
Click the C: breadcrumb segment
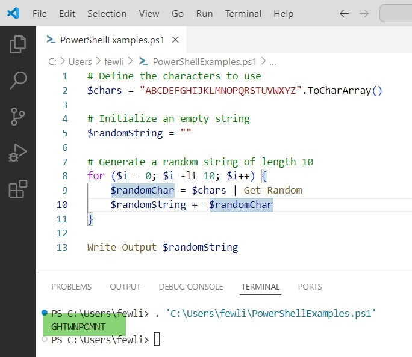pyautogui.click(x=52, y=62)
